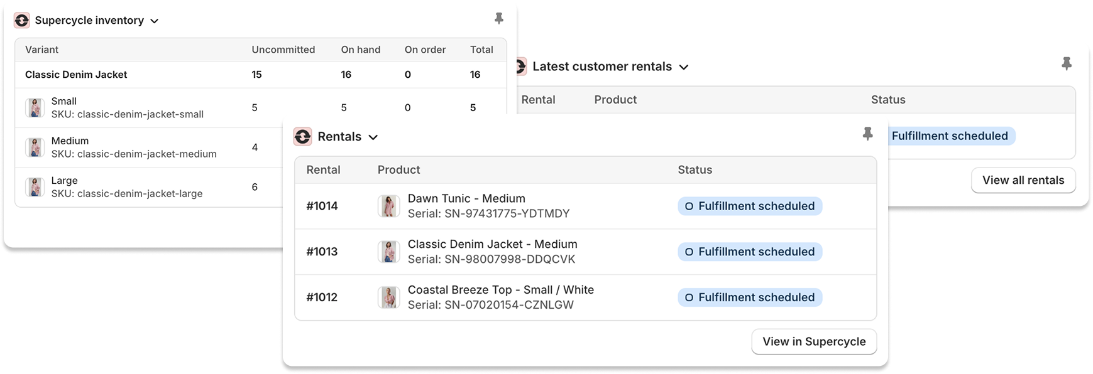Viewport: 1093px width, 374px height.
Task: Click the Supercycle logo beside inventory title
Action: tap(22, 21)
